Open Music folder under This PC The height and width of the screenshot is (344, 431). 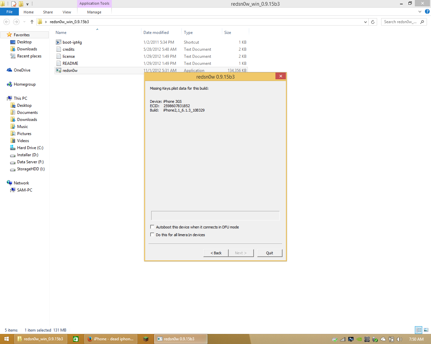click(23, 127)
